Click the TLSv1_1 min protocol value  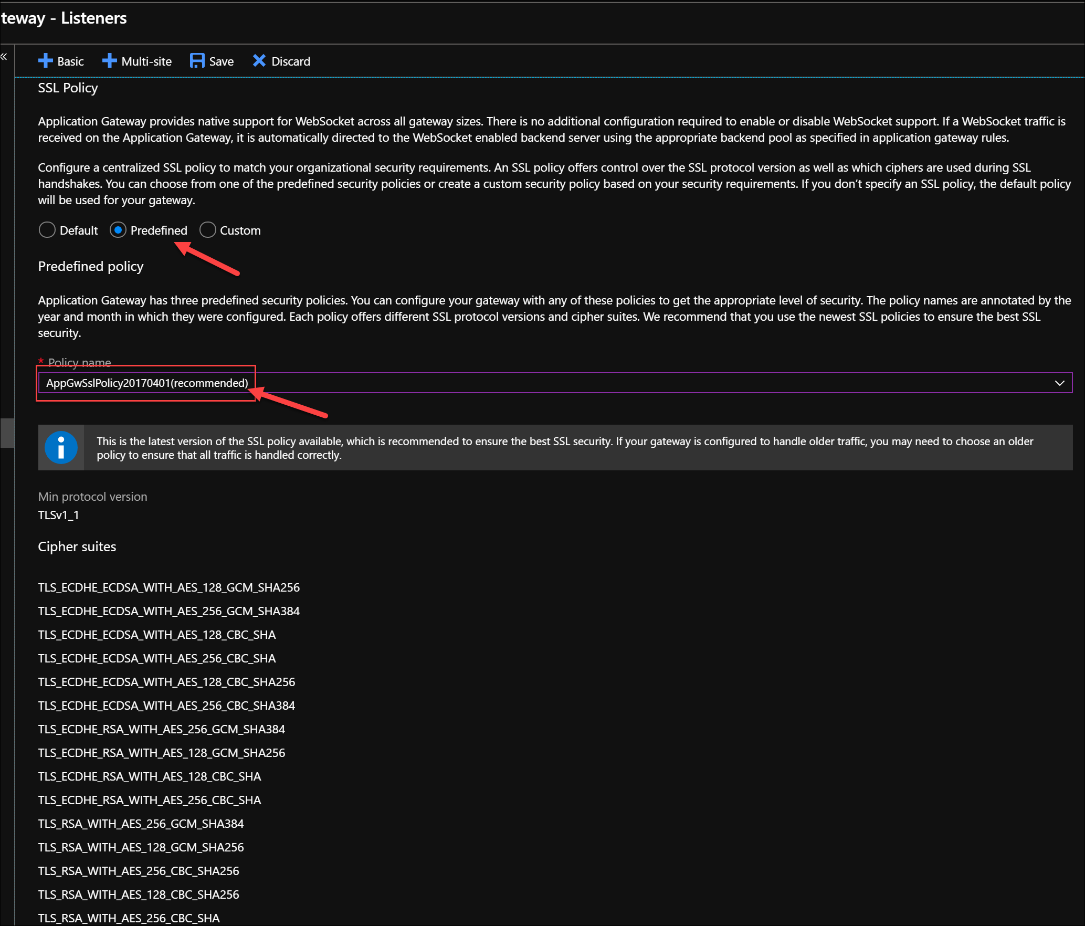coord(58,515)
